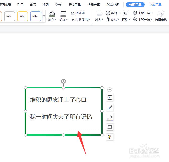
Task: Click the 格式刷 format painter
Action: coord(78,13)
